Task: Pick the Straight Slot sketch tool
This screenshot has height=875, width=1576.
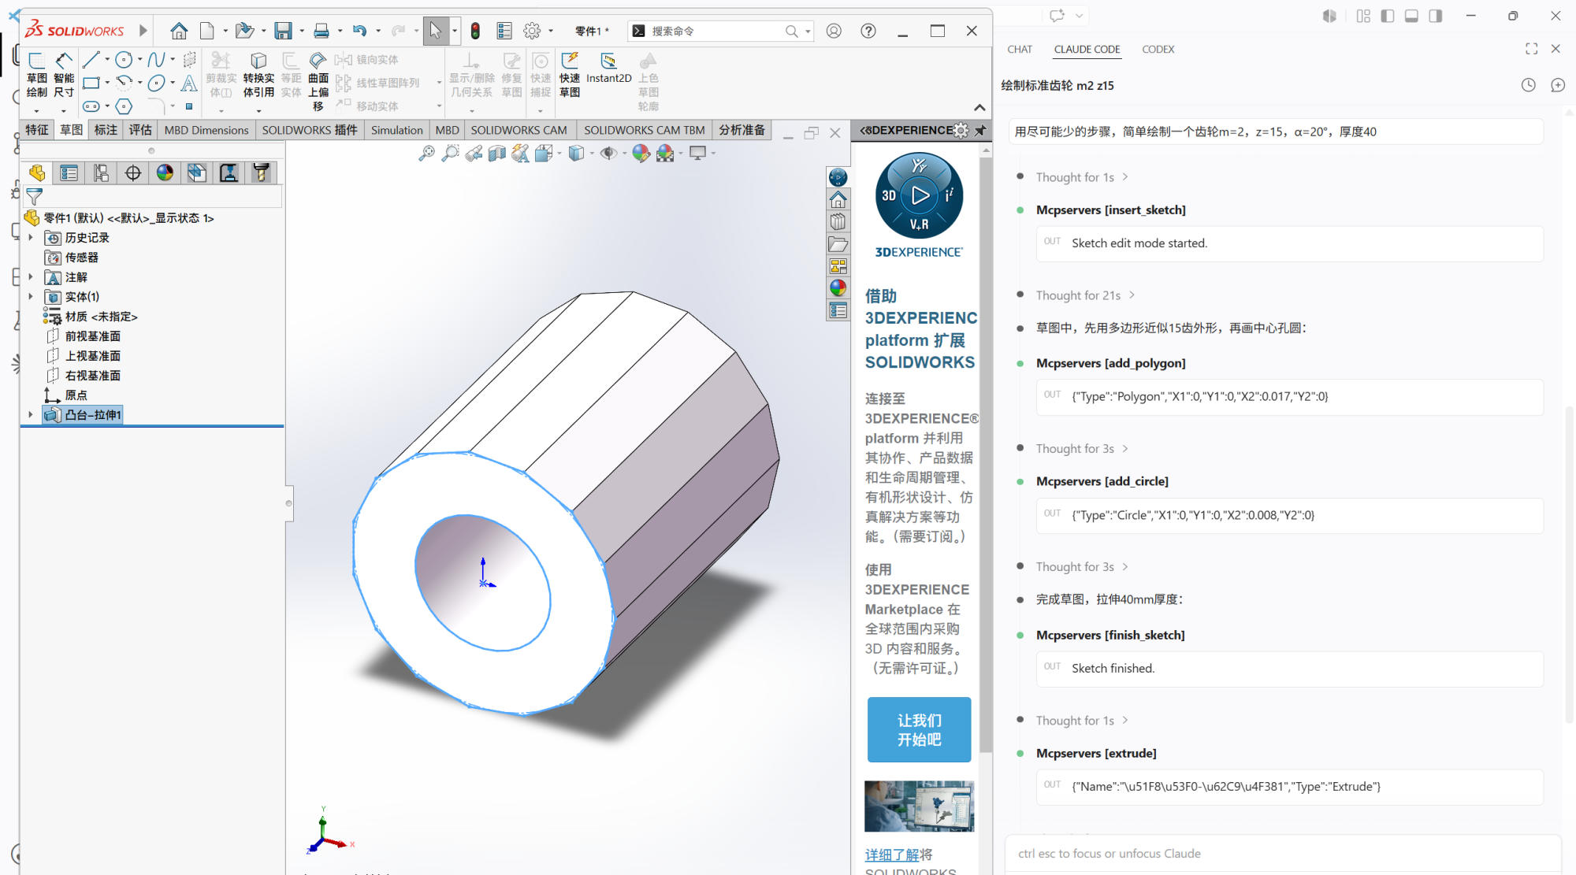Action: coord(91,106)
